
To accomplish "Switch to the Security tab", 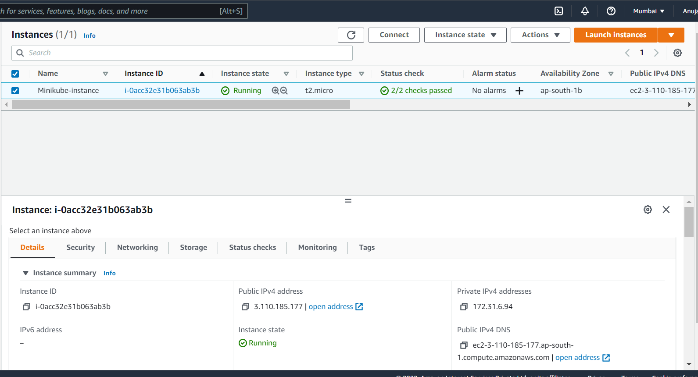I will [80, 248].
